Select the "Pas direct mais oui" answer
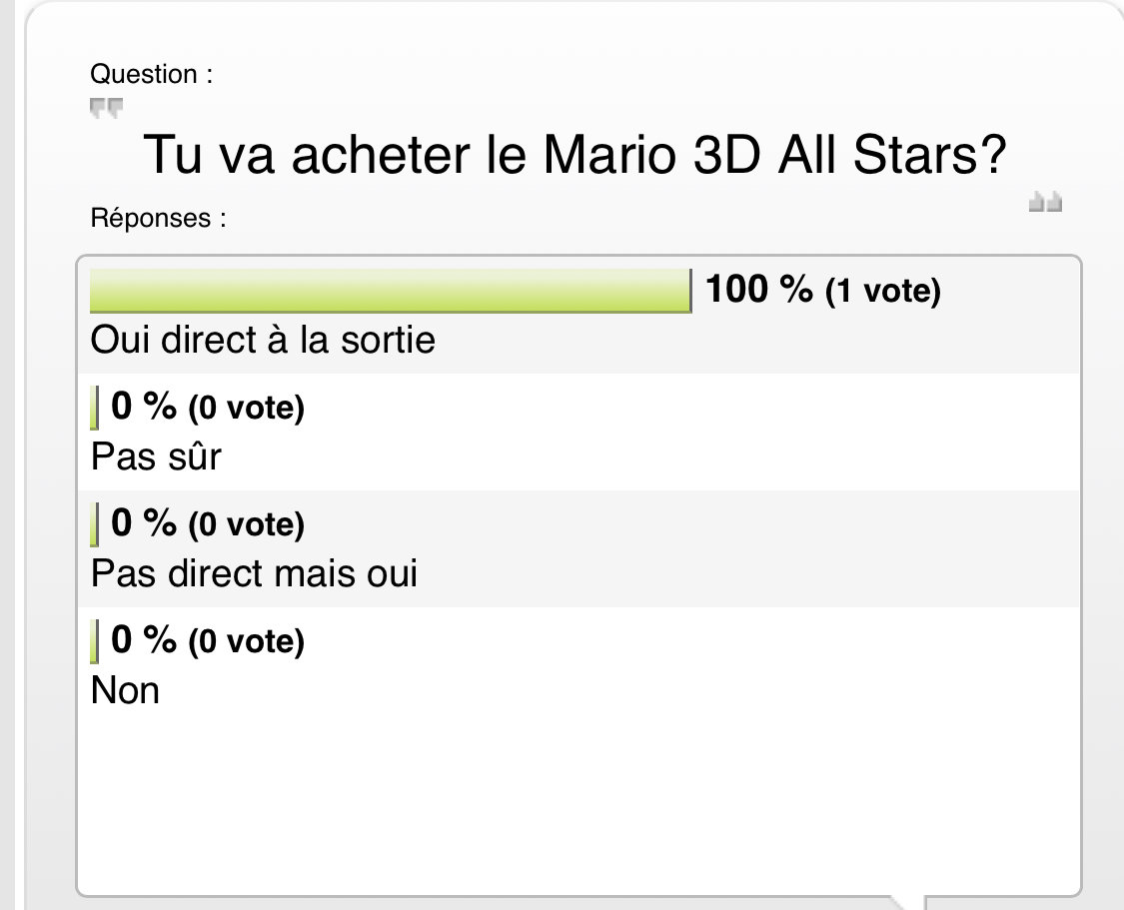Screen dimensions: 1124x910 coord(254,572)
